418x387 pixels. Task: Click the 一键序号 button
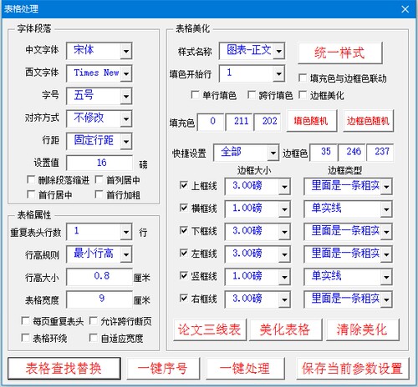163,369
